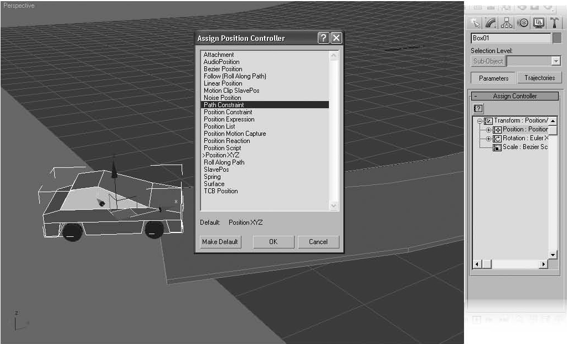Collapse the Transform tree node
567x344 pixels.
[x=480, y=121]
